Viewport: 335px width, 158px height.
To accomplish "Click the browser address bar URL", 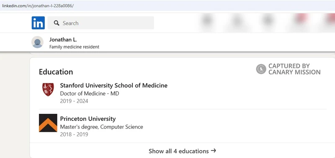I will [x=38, y=6].
